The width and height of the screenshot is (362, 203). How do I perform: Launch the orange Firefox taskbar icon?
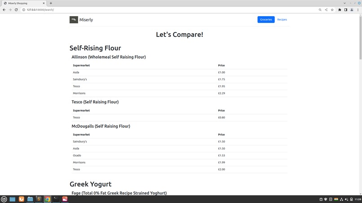21,199
